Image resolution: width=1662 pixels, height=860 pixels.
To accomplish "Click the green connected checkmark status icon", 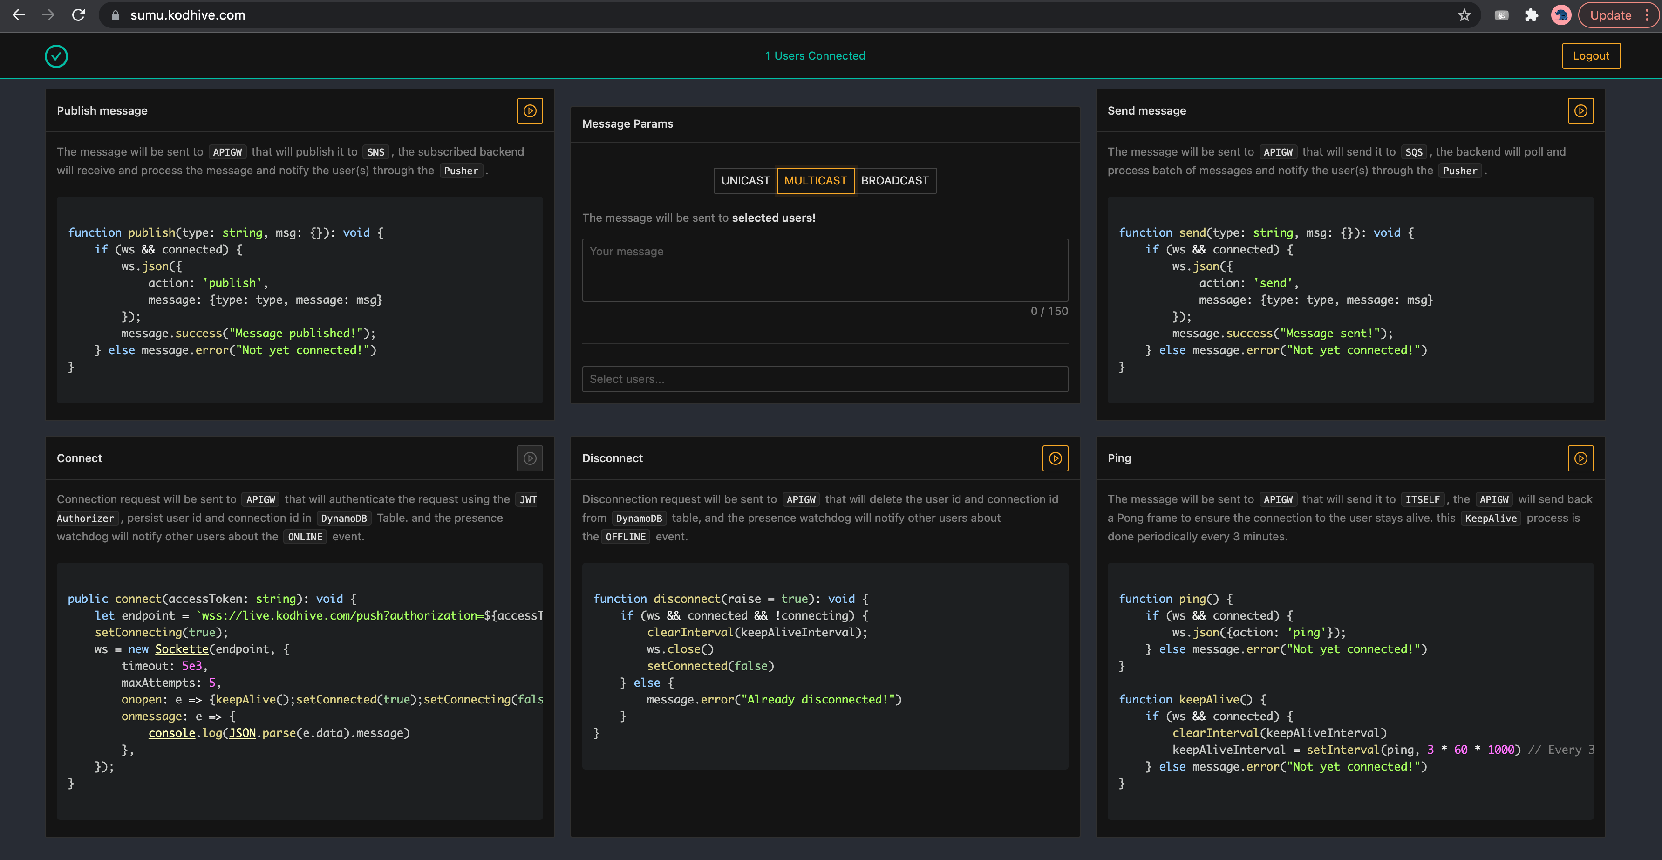I will [x=56, y=56].
